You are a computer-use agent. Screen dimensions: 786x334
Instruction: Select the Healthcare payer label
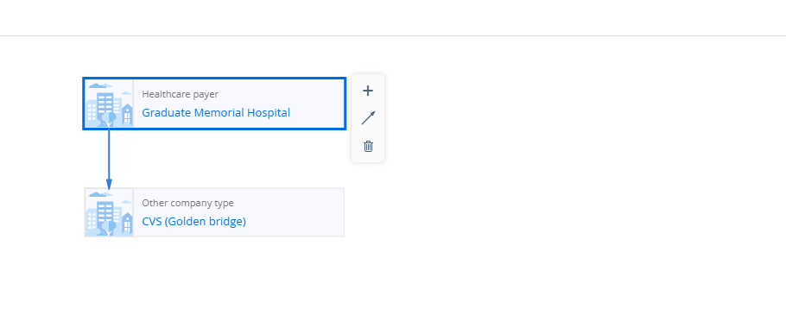pyautogui.click(x=180, y=94)
